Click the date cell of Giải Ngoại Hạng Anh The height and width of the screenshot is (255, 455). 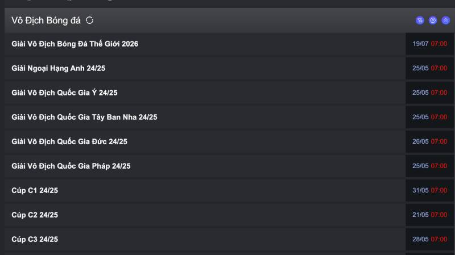[x=429, y=68]
